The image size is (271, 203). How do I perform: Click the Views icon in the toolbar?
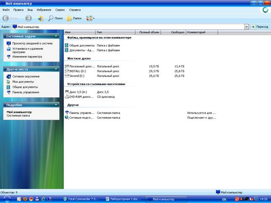click(x=89, y=18)
